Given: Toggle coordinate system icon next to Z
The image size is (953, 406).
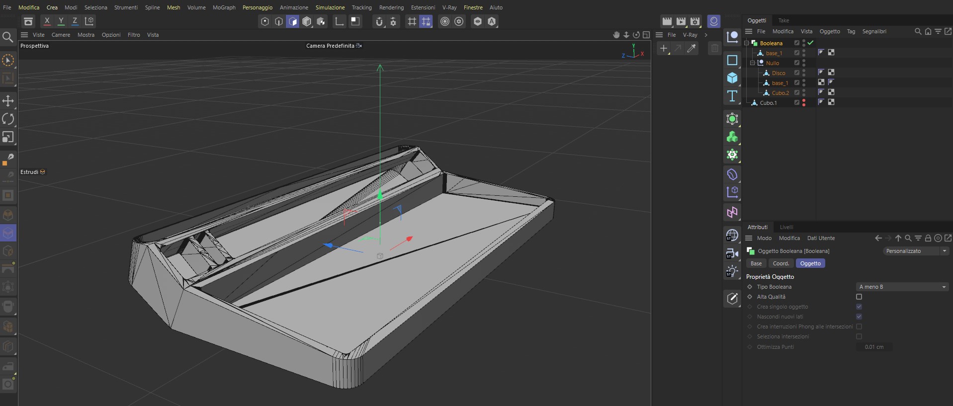Looking at the screenshot, I should coord(89,21).
